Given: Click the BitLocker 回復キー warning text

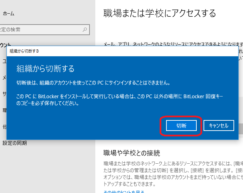Looking at the screenshot, I should click(x=119, y=100).
